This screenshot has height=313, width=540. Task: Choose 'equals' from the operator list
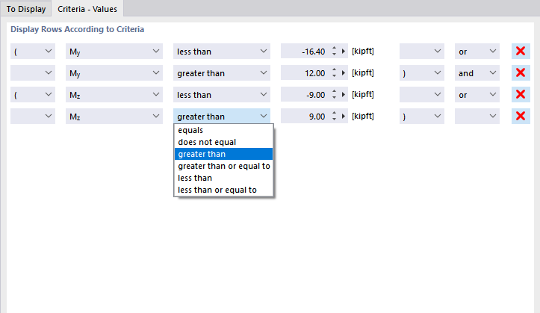tap(191, 130)
